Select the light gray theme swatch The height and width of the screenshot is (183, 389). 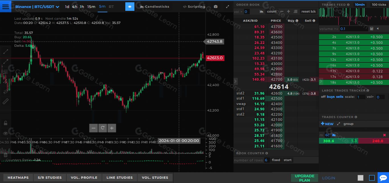coord(361,178)
